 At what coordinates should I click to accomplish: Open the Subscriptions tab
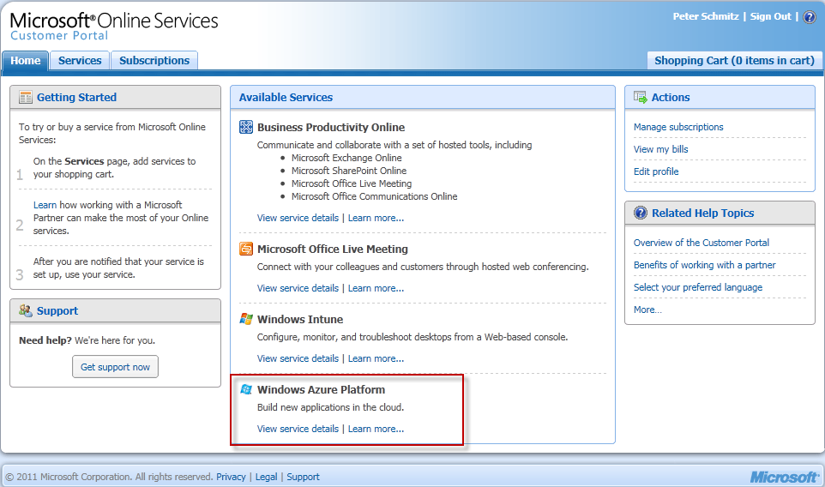tap(154, 61)
